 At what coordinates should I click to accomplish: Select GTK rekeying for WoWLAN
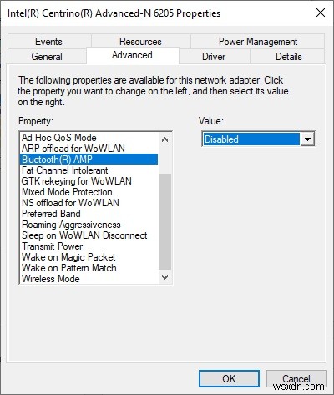89,181
